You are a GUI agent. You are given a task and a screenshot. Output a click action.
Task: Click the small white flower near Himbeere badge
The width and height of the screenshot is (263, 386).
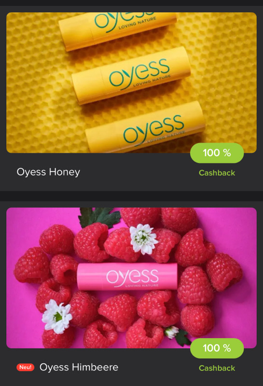[x=172, y=331]
